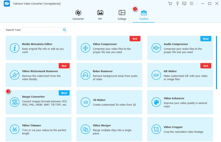Open the feedback chat bubble icon
The width and height of the screenshot is (221, 142).
(x=184, y=4)
